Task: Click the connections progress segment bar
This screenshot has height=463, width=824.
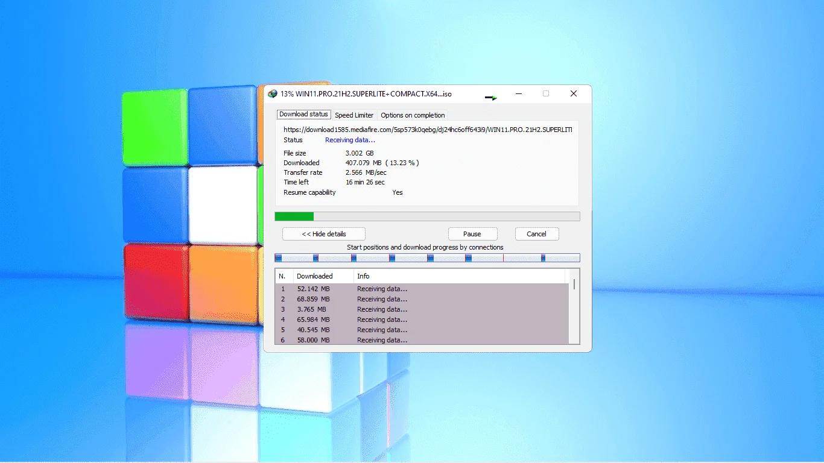Action: 427,258
